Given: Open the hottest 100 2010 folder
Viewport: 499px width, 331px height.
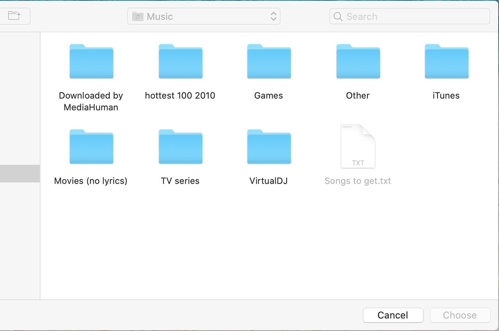Looking at the screenshot, I should click(x=180, y=61).
